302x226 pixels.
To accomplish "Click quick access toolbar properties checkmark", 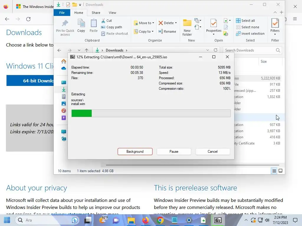I will pos(68,5).
